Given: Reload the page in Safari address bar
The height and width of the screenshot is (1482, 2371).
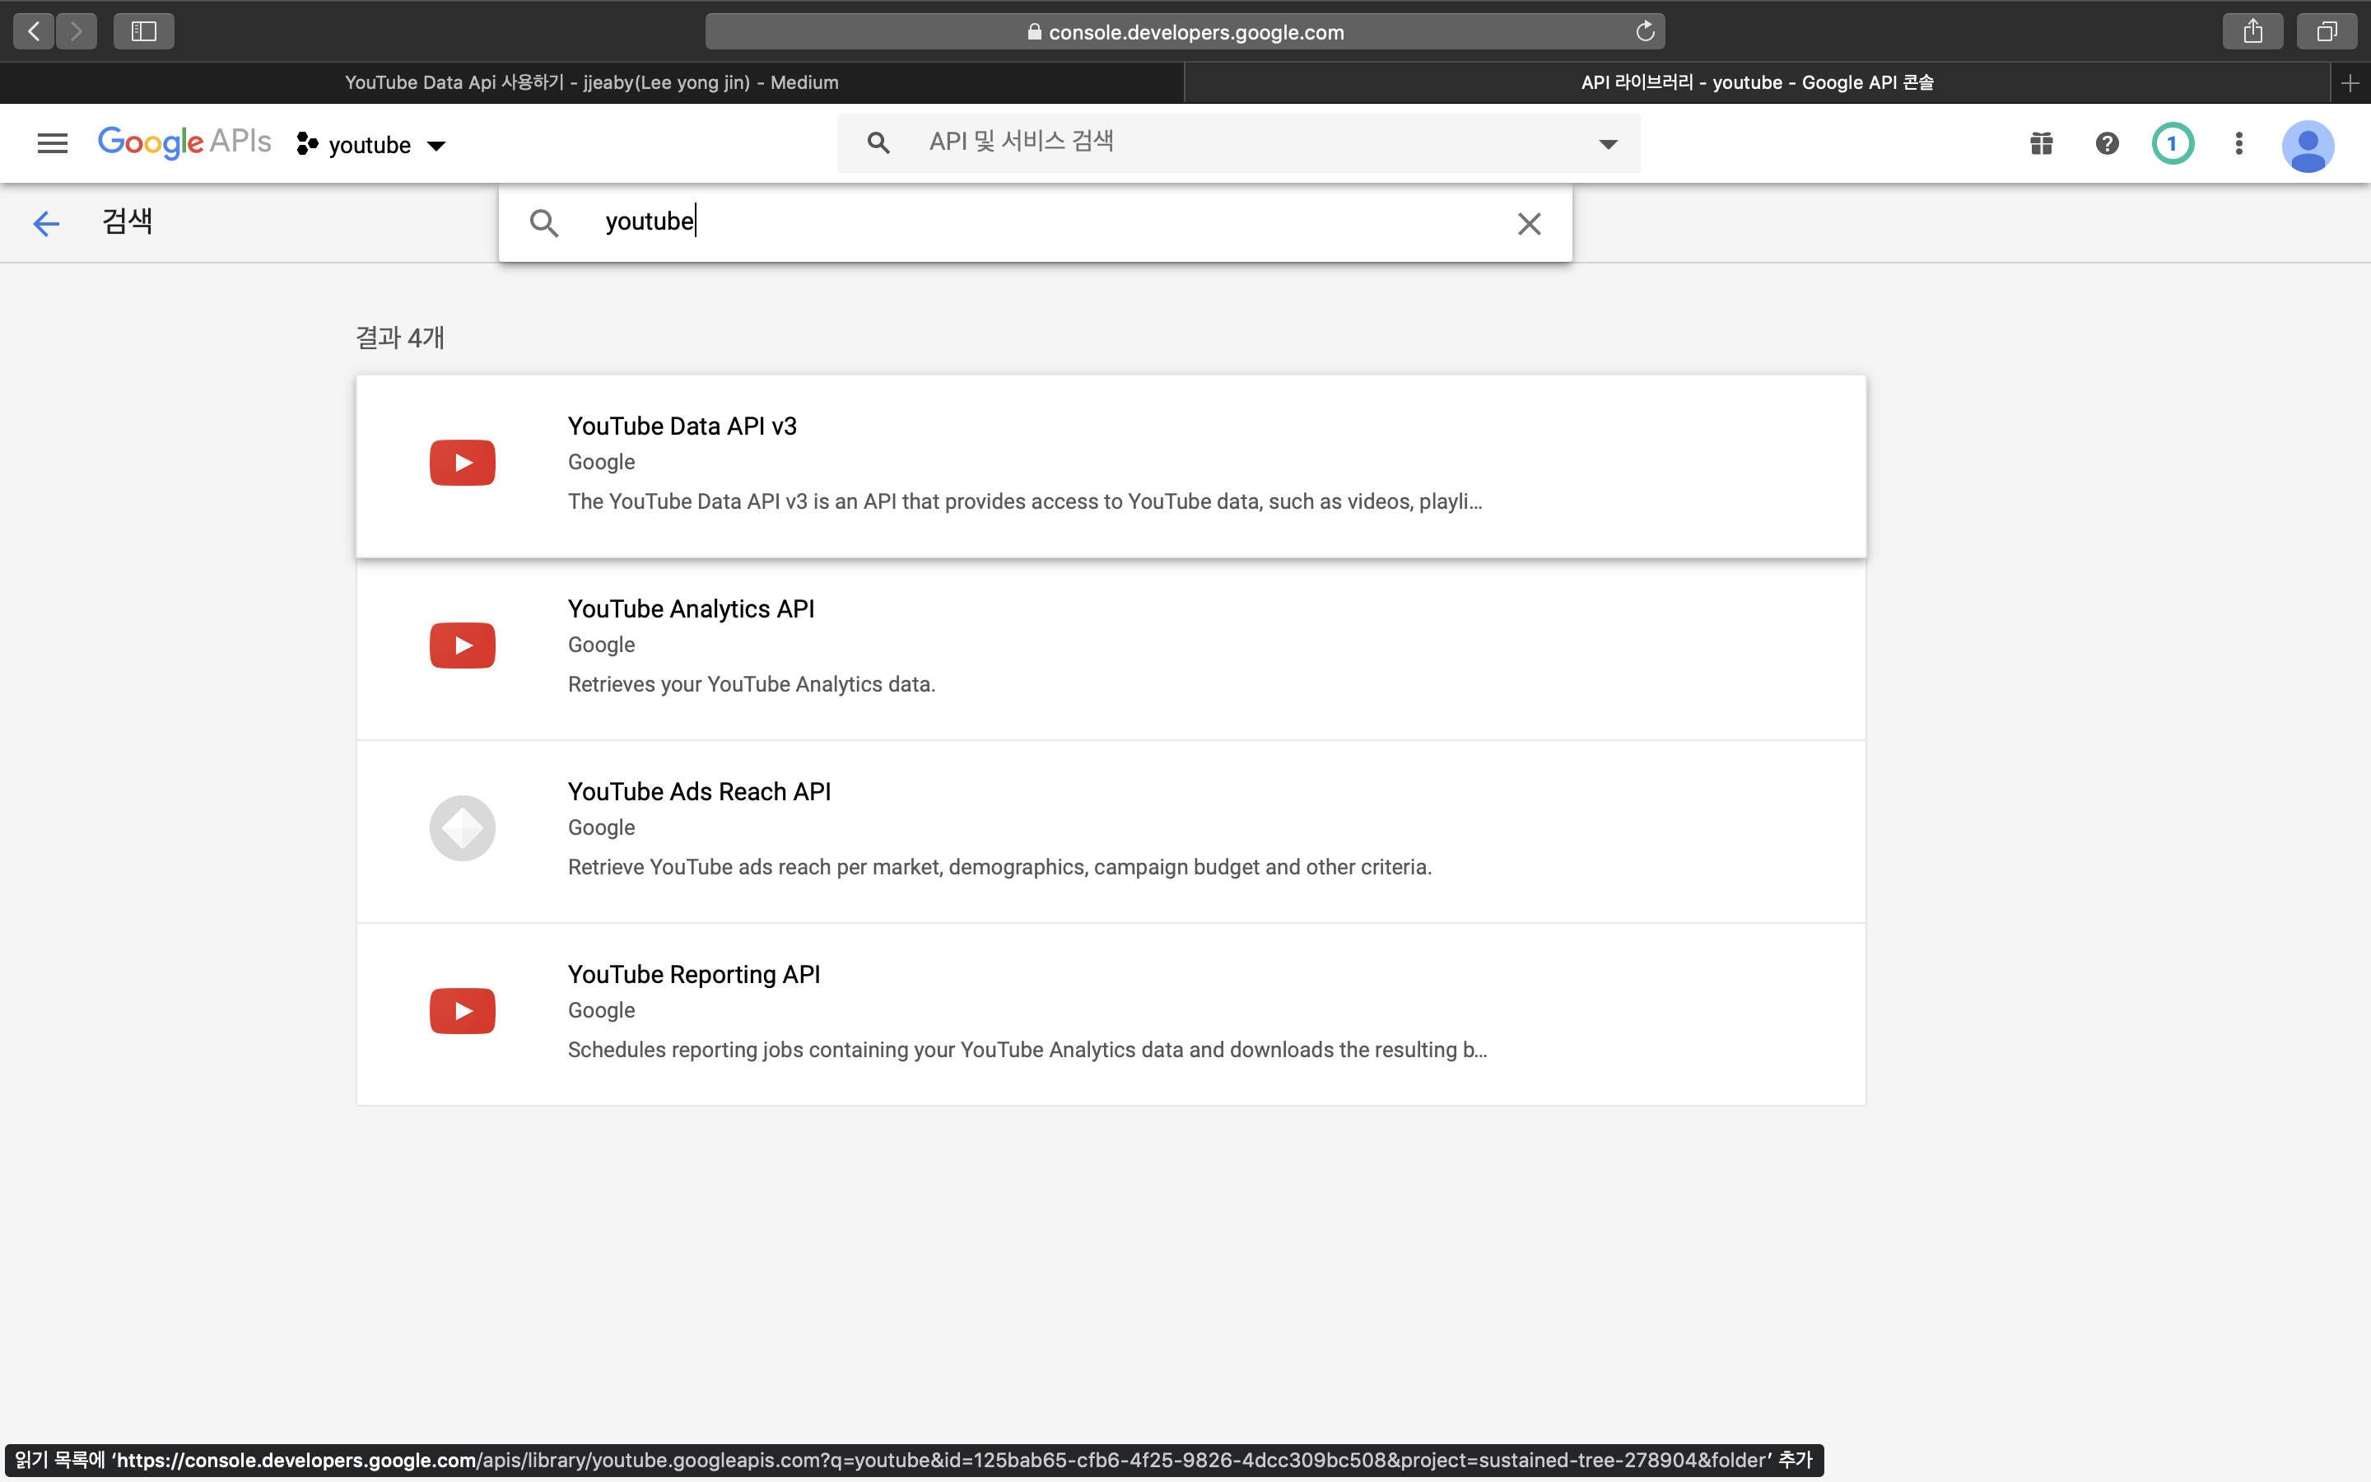Looking at the screenshot, I should click(1644, 31).
